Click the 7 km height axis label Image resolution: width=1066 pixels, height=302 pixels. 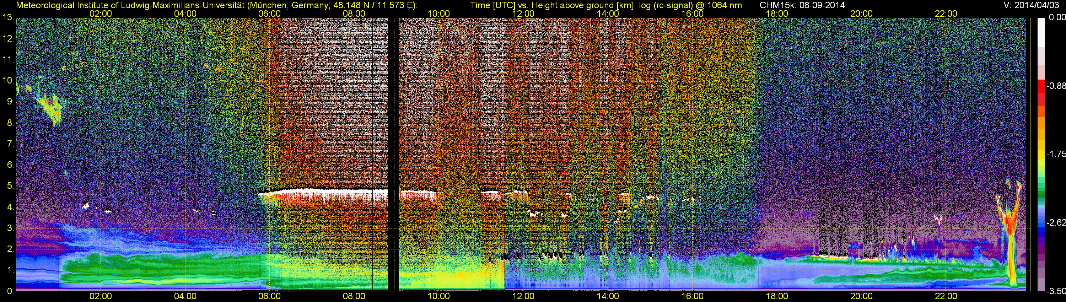pyautogui.click(x=10, y=144)
